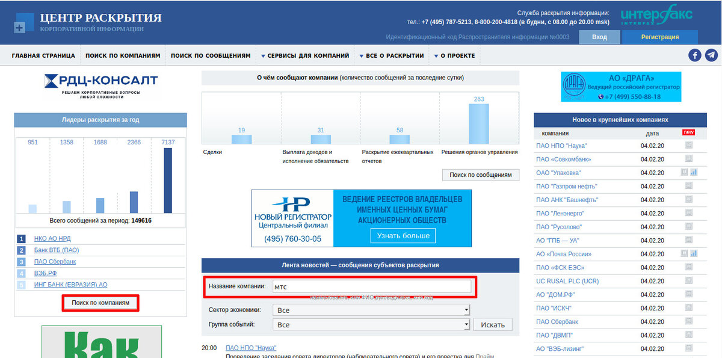Open the document icon for АО "ВЭБ-лизинг"

pyautogui.click(x=689, y=348)
